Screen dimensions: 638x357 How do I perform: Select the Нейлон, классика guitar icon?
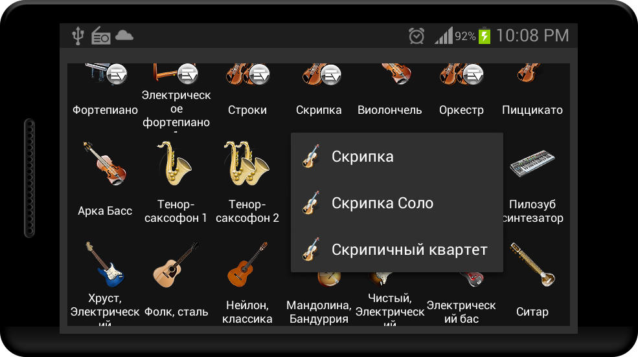pyautogui.click(x=247, y=265)
